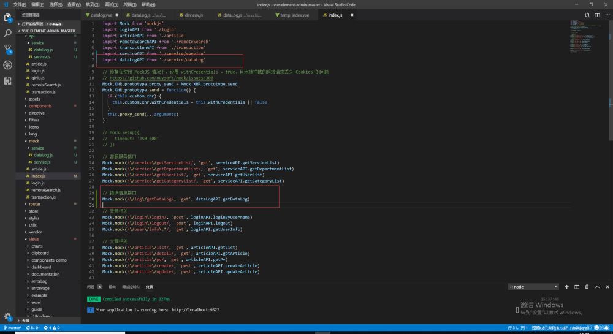Viewport: 613px width, 334px height.
Task: Maximize terminal panel with the up chevron
Action: click(x=596, y=286)
